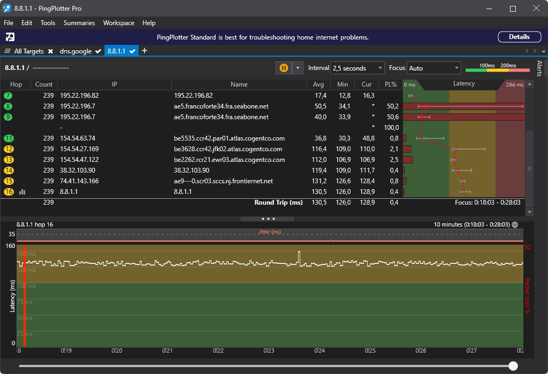Screen dimensions: 548x374
Task: Open the Summaries menu
Action: click(79, 22)
